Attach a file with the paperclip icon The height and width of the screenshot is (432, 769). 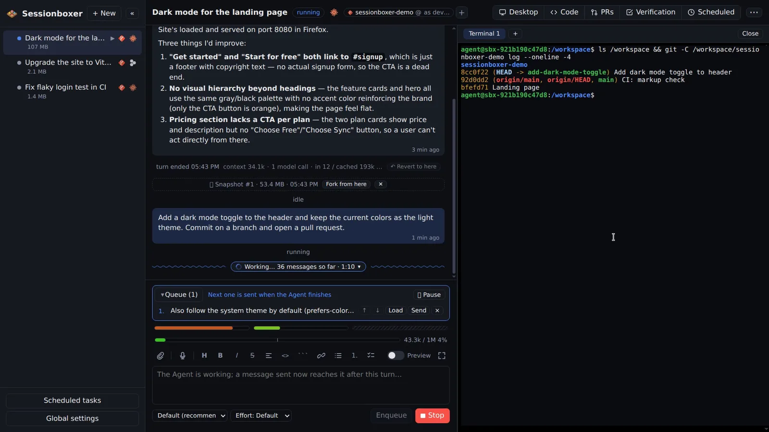point(161,356)
